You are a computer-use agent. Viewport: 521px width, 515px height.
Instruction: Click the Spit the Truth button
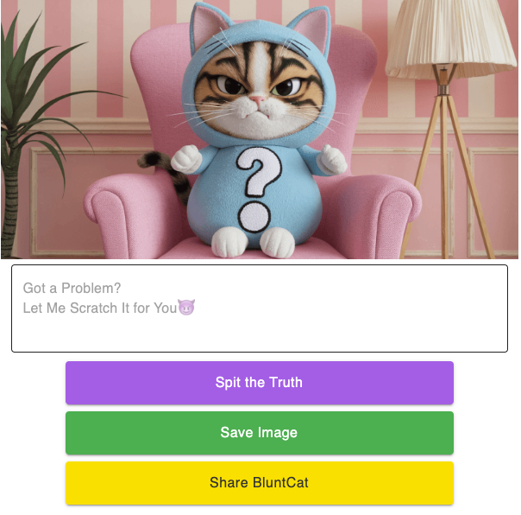pyautogui.click(x=260, y=383)
